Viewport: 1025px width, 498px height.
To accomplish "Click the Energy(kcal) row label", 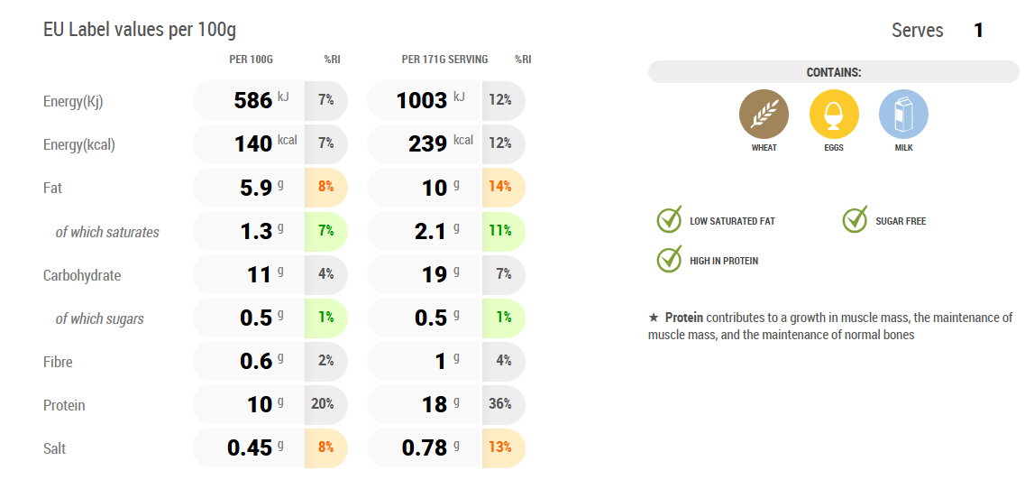I will click(x=79, y=144).
